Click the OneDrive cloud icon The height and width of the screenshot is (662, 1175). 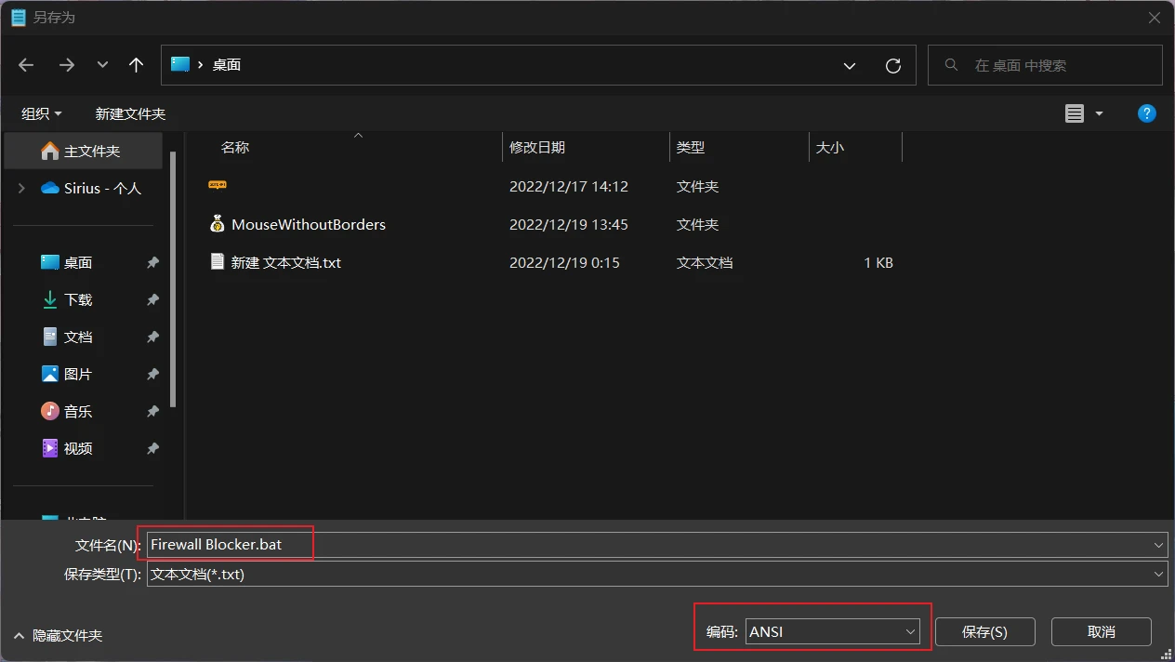50,188
